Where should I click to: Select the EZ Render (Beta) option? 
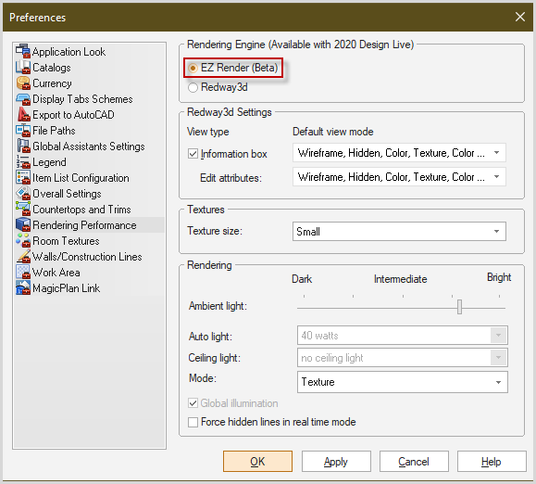[193, 68]
